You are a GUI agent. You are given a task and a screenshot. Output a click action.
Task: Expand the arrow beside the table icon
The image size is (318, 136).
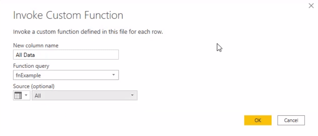click(x=26, y=95)
